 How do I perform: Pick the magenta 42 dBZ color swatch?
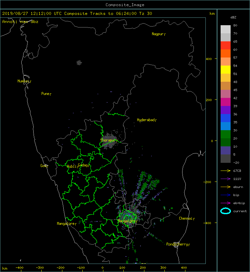(x=225, y=102)
